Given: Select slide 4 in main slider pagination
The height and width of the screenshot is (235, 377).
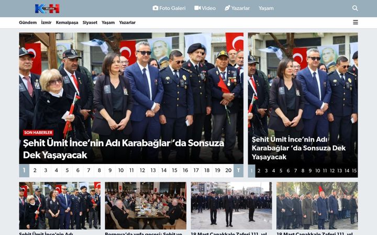Looking at the screenshot, I should point(56,170).
